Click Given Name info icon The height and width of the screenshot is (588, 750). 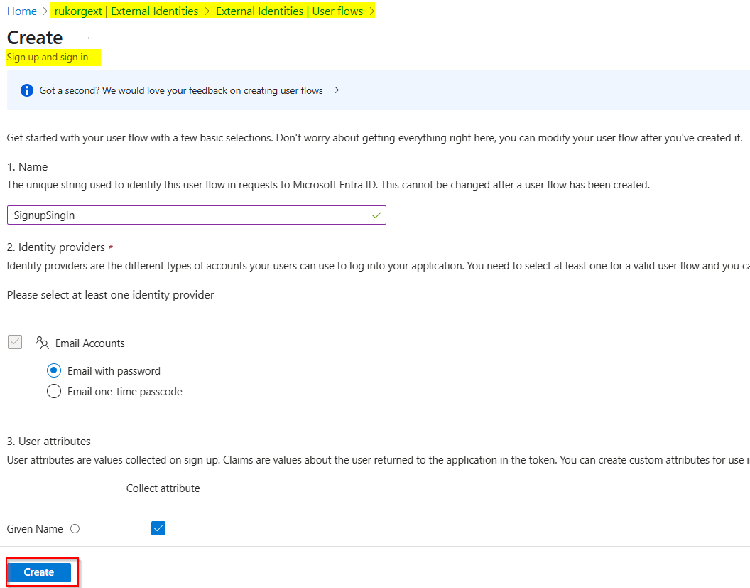pyautogui.click(x=75, y=528)
